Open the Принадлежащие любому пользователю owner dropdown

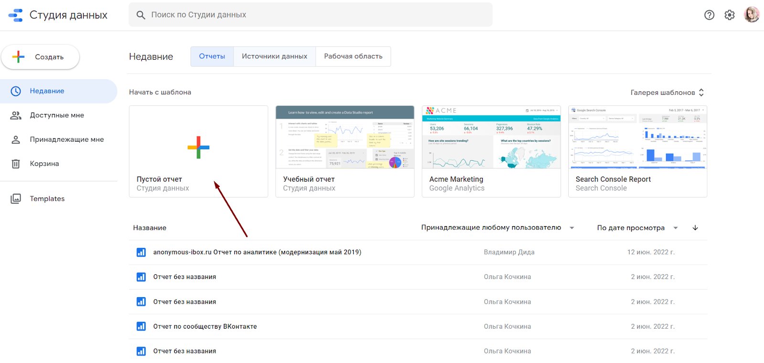tap(497, 228)
